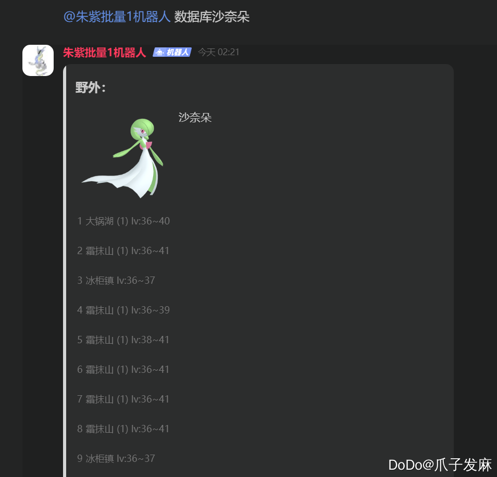Select entry 1 大锅湖 (1) lv:36~40
The width and height of the screenshot is (497, 477).
tap(123, 221)
